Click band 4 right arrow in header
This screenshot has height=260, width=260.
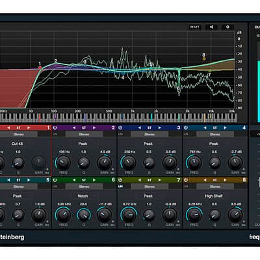click(x=225, y=128)
